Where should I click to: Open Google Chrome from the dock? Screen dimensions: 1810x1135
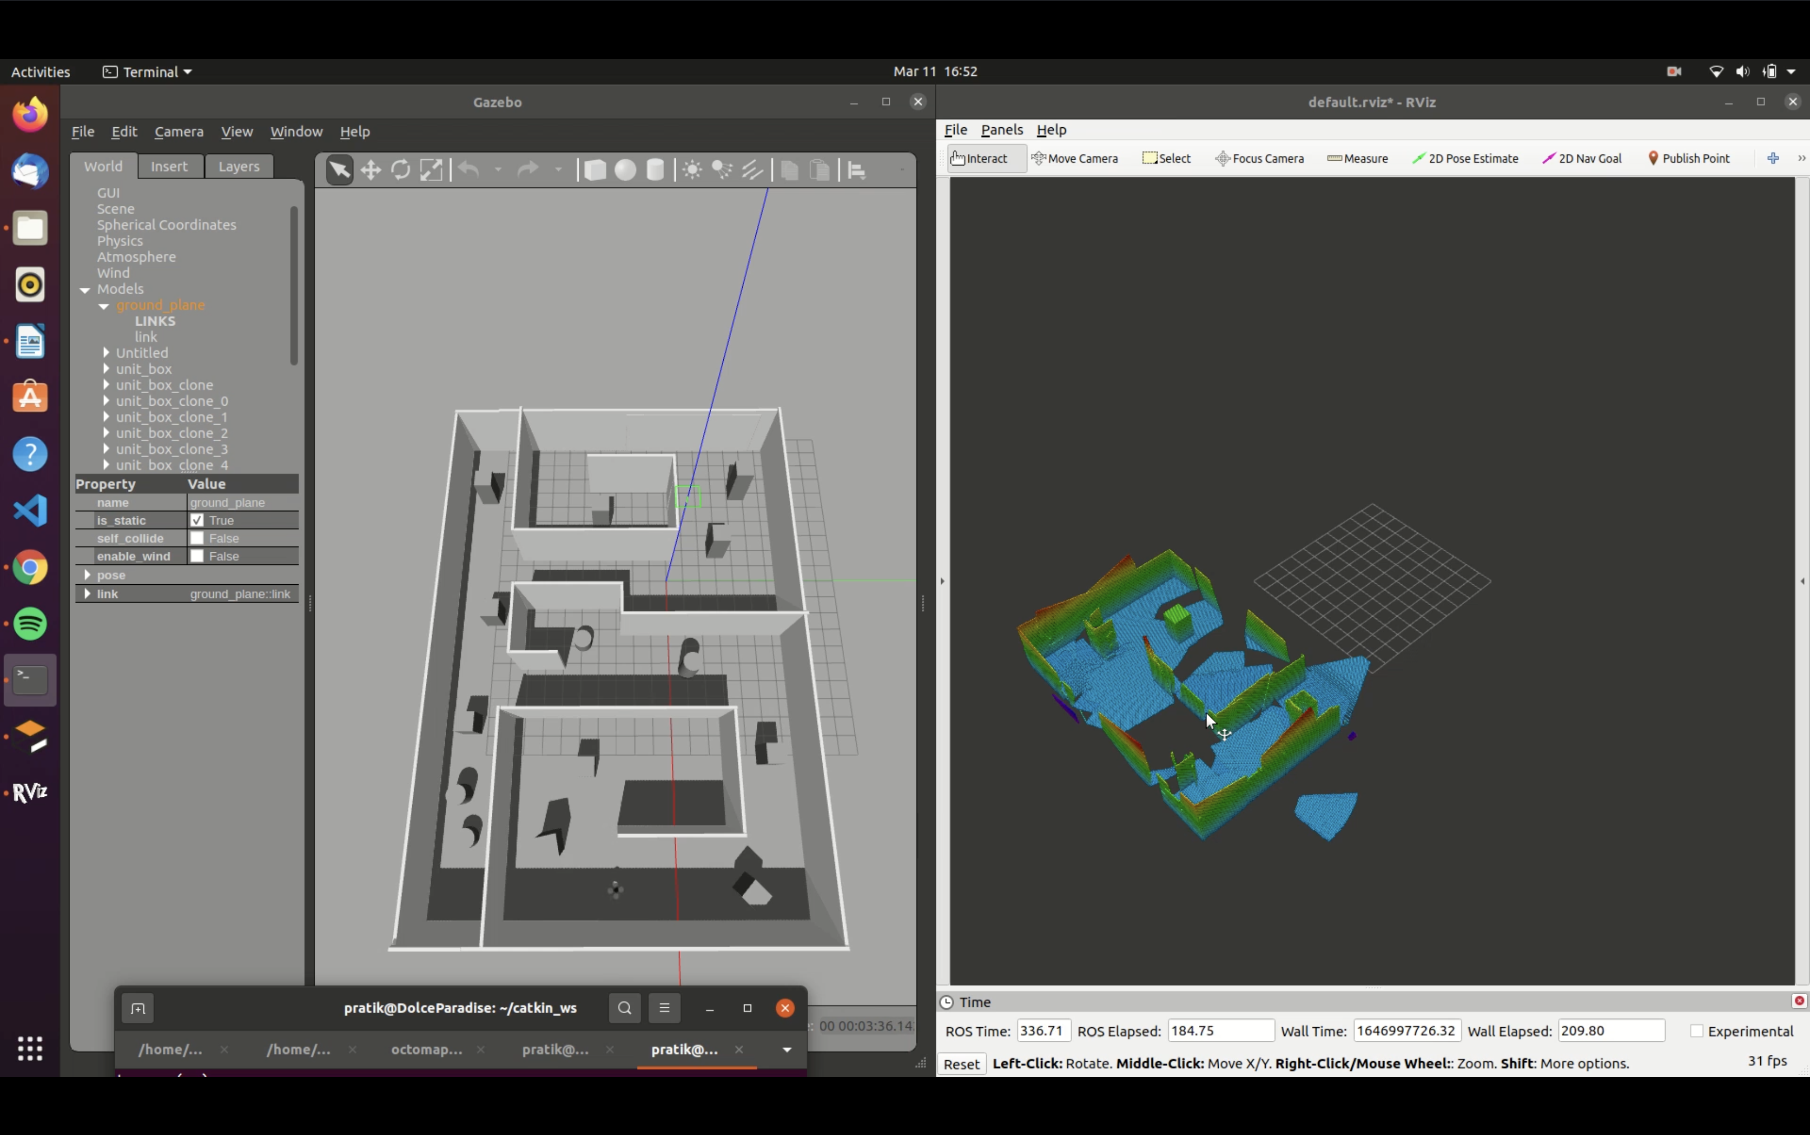(x=30, y=568)
